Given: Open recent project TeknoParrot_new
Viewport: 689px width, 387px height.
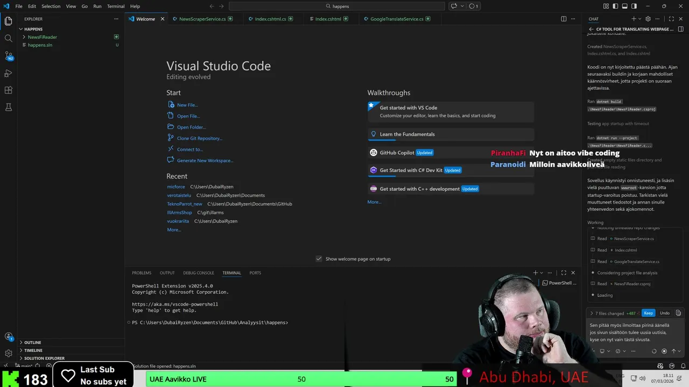Looking at the screenshot, I should [x=185, y=204].
